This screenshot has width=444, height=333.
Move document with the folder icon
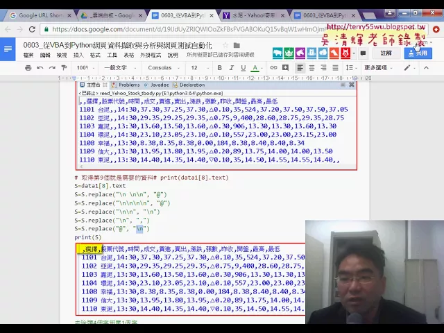[x=237, y=45]
